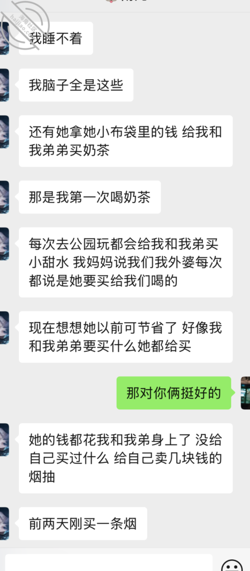250x571 pixels.
Task: Tap avatar beside "前两天刚买一条烟" message
Action: point(4,523)
